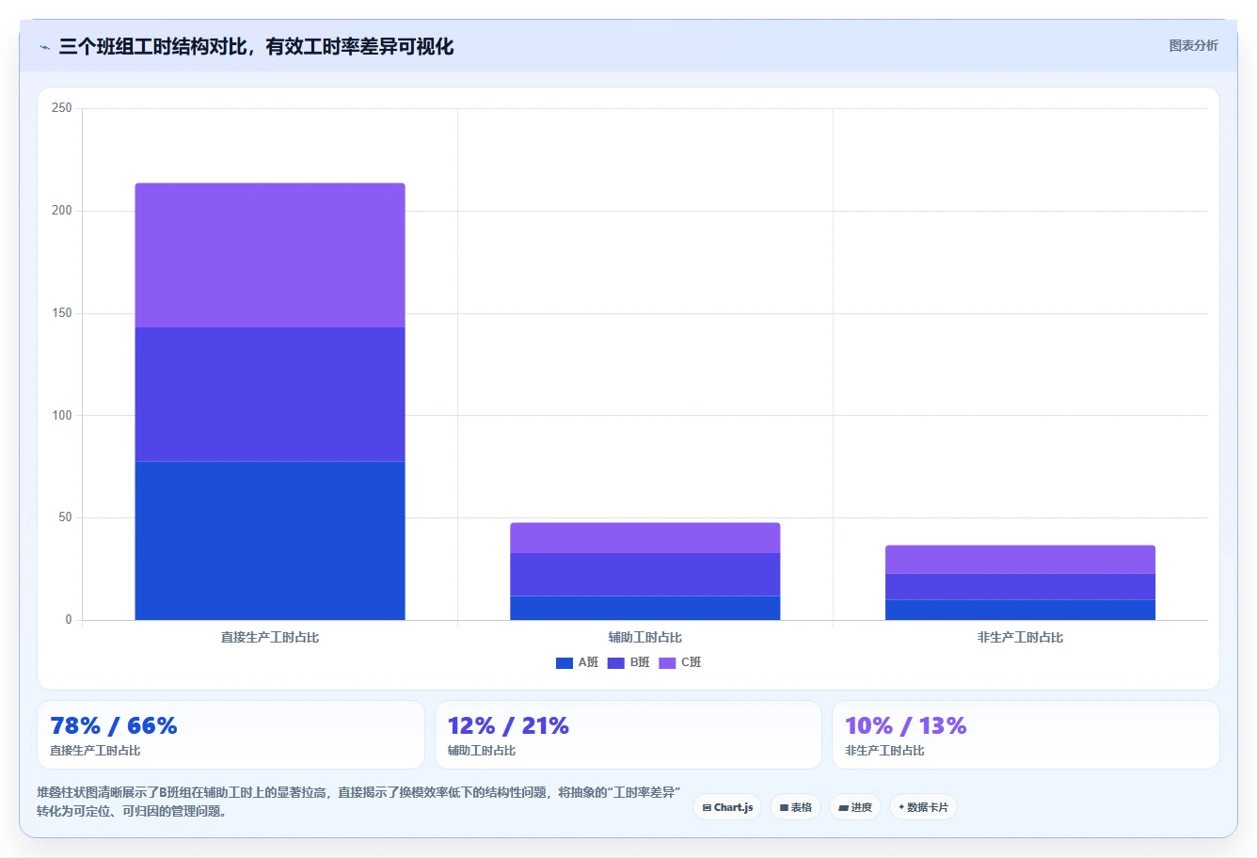Click the Chart.js tag chip

pyautogui.click(x=727, y=807)
